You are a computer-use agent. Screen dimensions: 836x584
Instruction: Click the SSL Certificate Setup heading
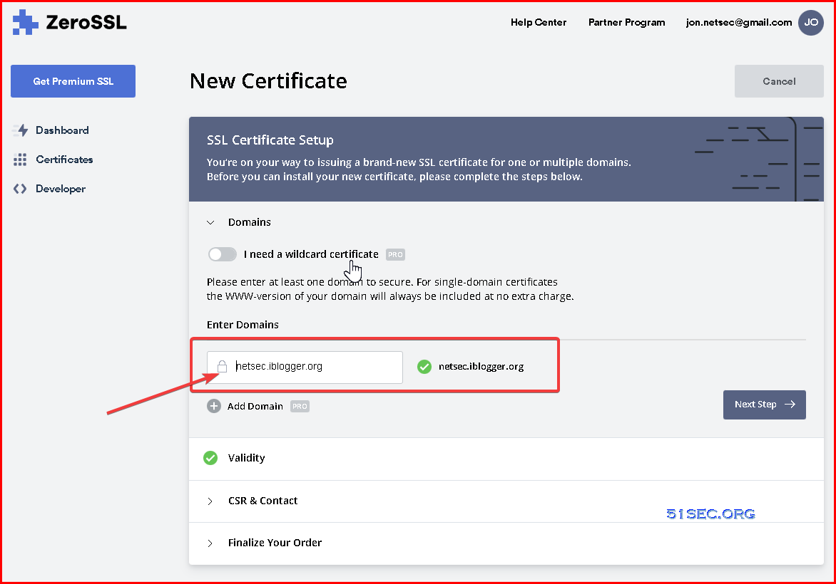pyautogui.click(x=270, y=140)
